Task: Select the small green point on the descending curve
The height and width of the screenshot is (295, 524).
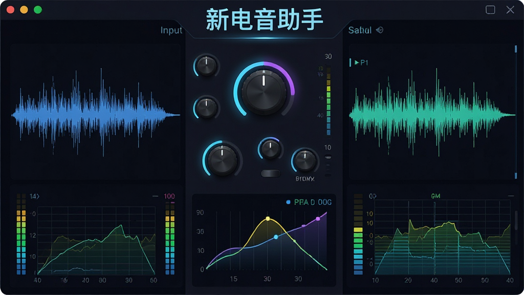Action: 294,241
